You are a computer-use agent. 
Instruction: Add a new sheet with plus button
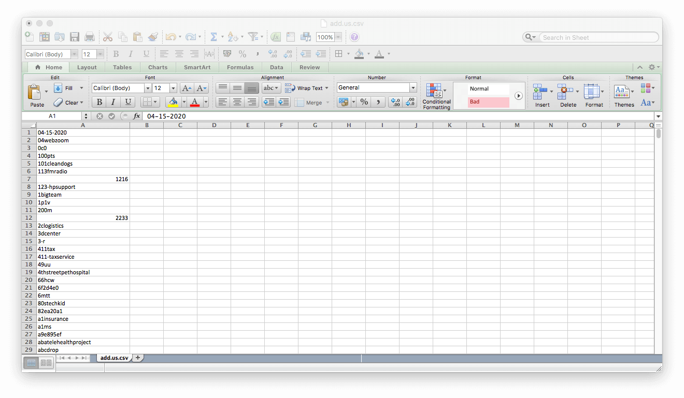(x=138, y=358)
